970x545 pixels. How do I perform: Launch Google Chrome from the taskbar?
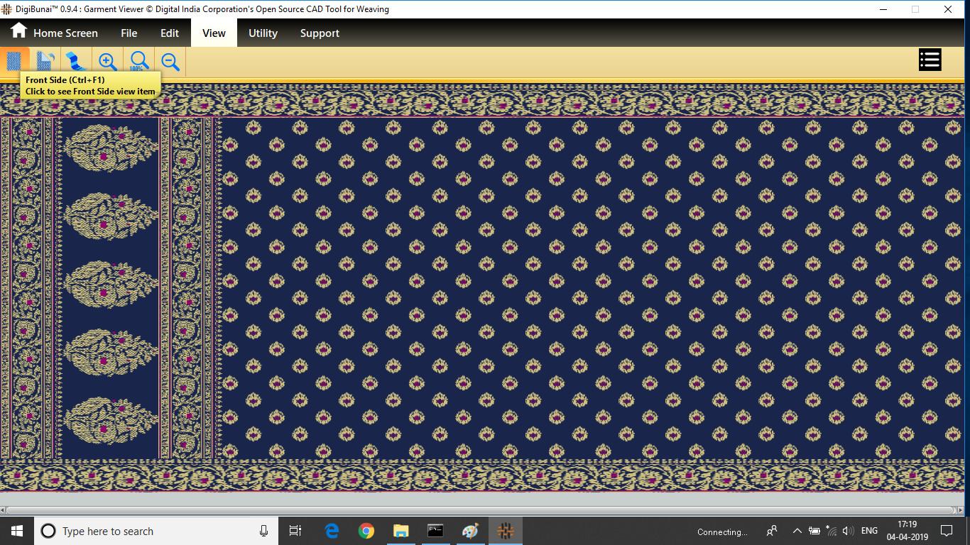point(366,531)
